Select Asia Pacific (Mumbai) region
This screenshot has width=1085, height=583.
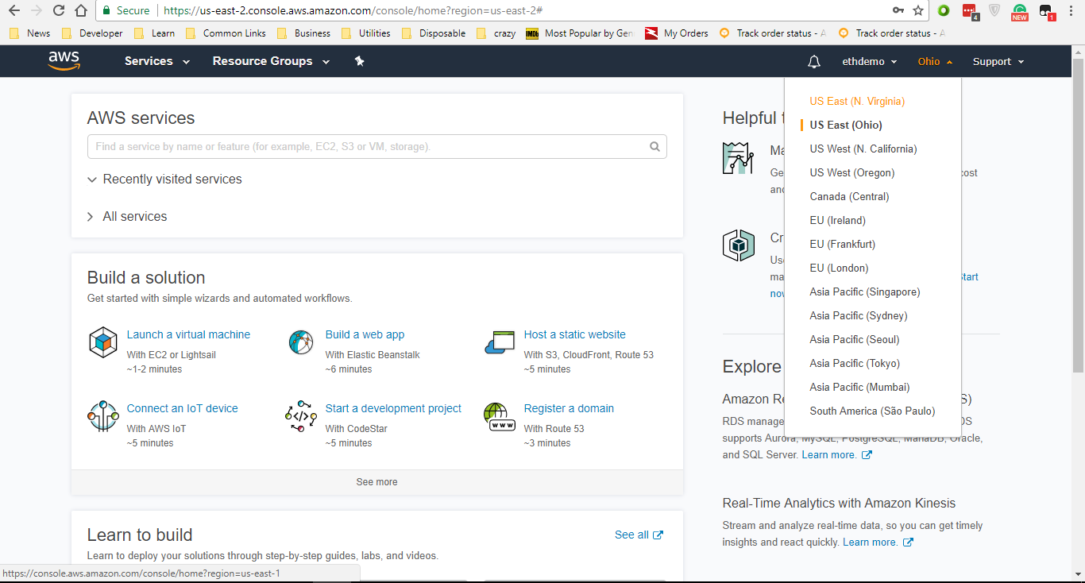pyautogui.click(x=859, y=387)
